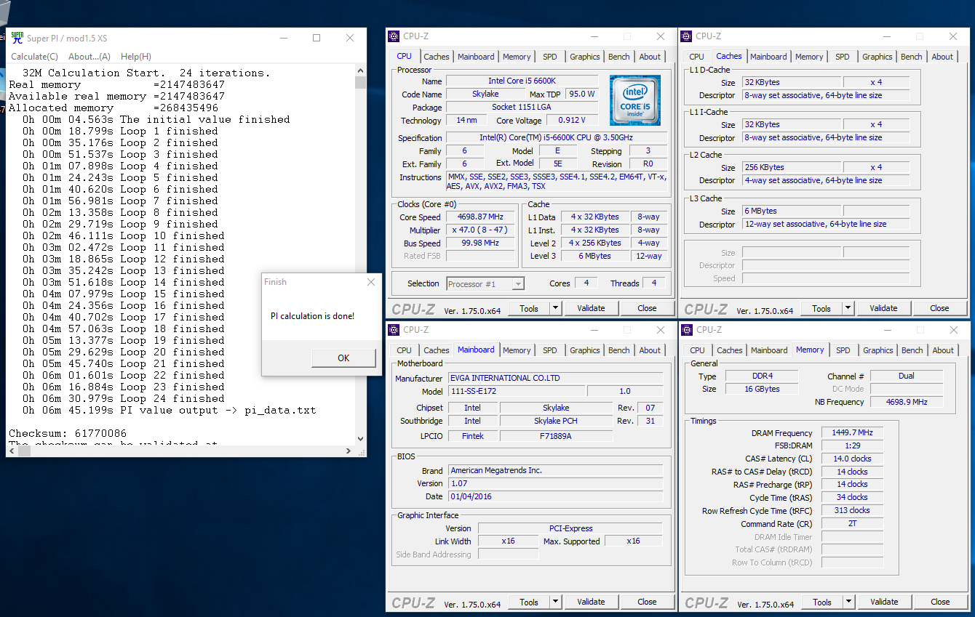Screen dimensions: 975x617
Task: Open the Calculate(C) menu in Super PI
Action: coord(34,57)
